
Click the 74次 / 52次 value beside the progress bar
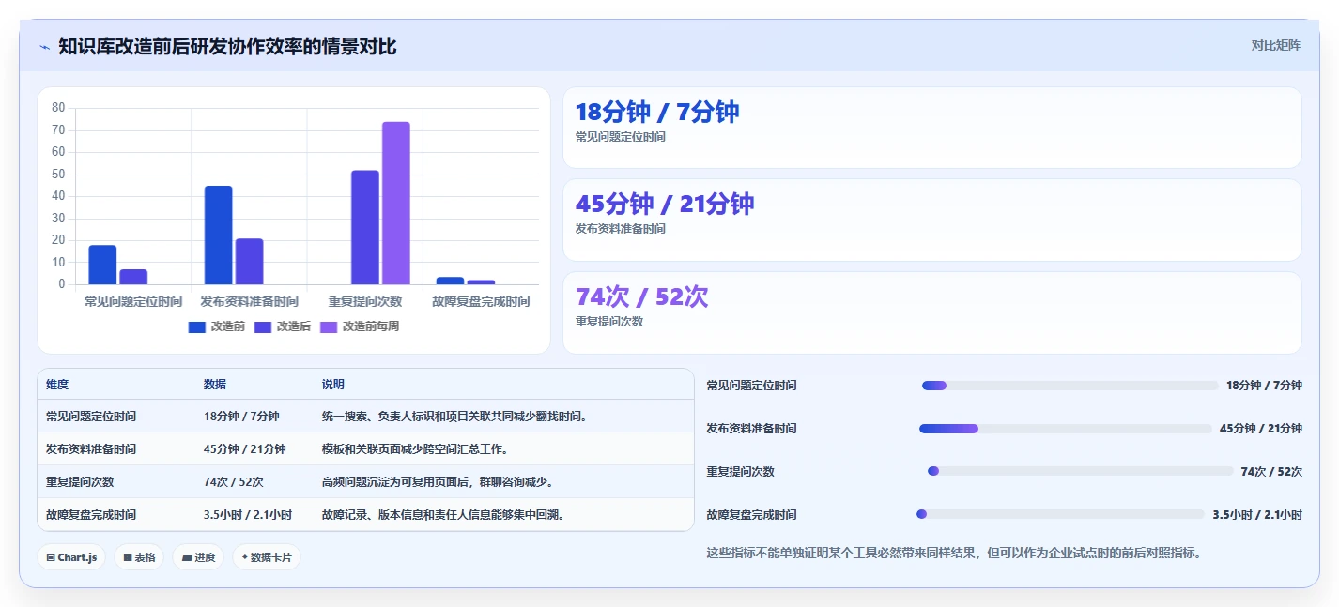pos(1271,472)
